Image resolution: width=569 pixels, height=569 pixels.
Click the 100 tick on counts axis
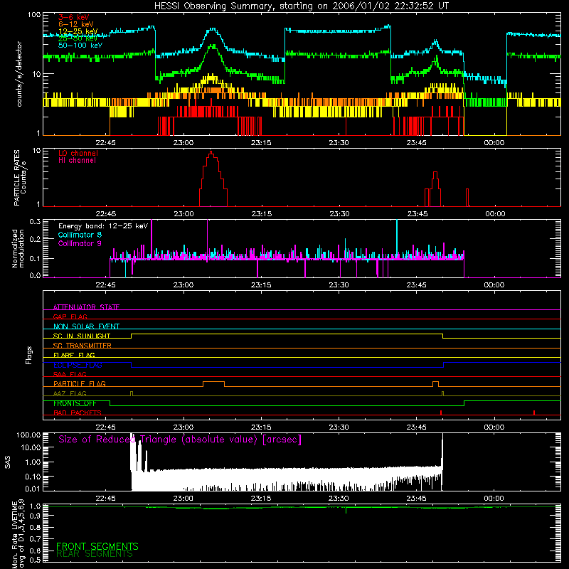pos(34,15)
